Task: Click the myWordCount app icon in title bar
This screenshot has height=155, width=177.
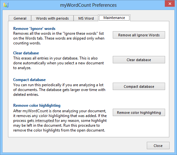Action: pos(6,5)
